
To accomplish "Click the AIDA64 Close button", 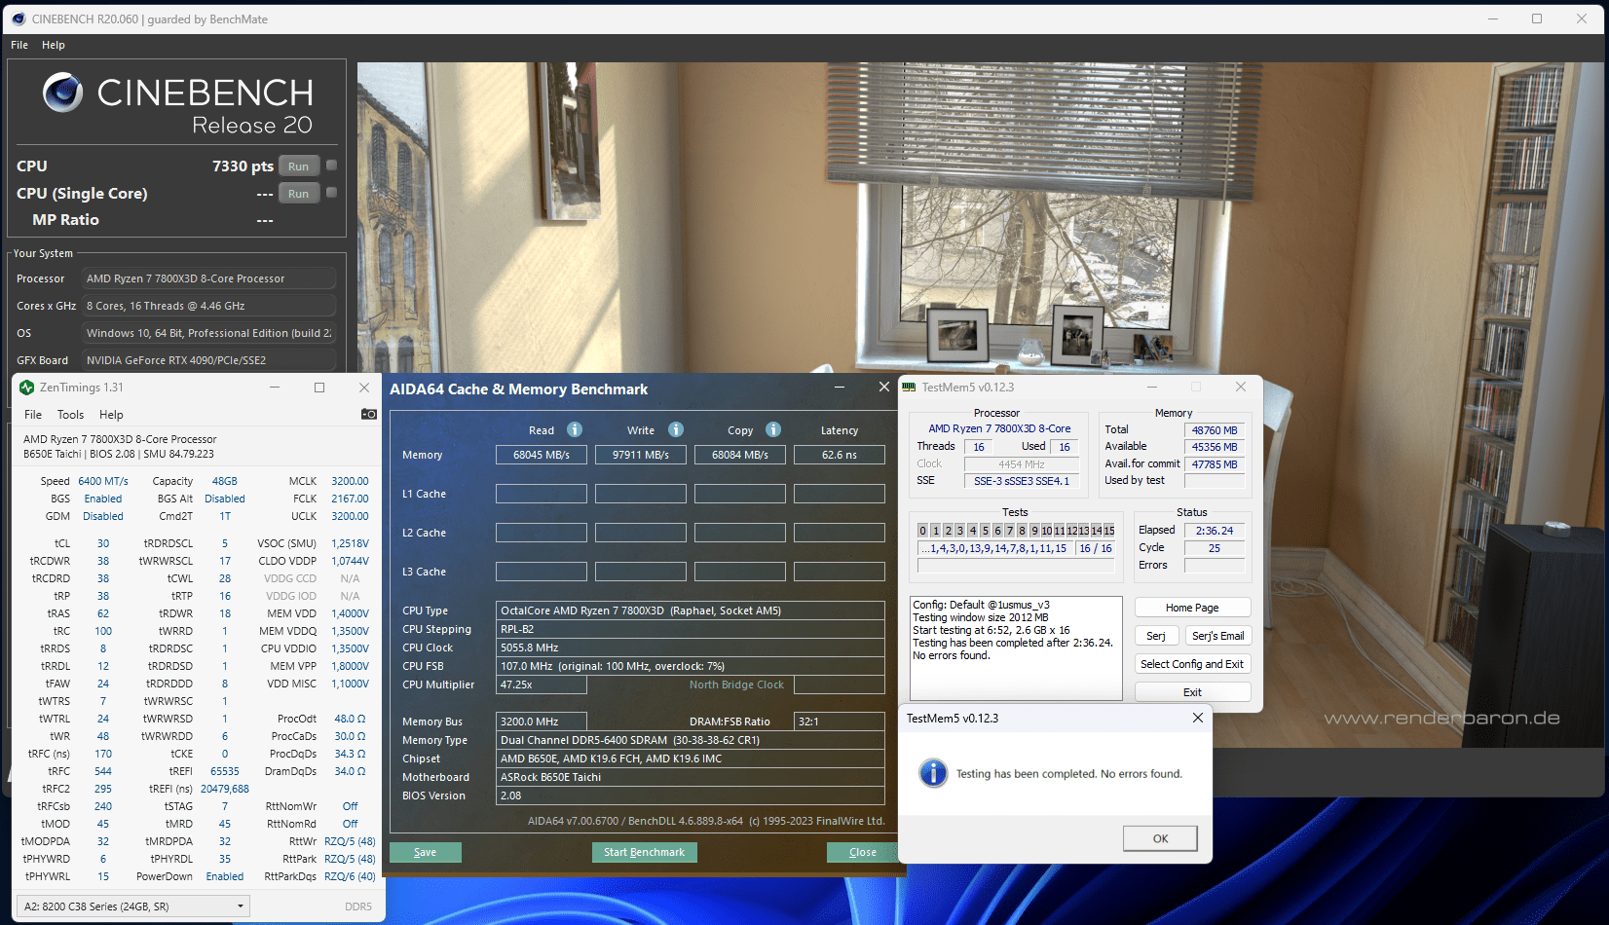I will 862,852.
